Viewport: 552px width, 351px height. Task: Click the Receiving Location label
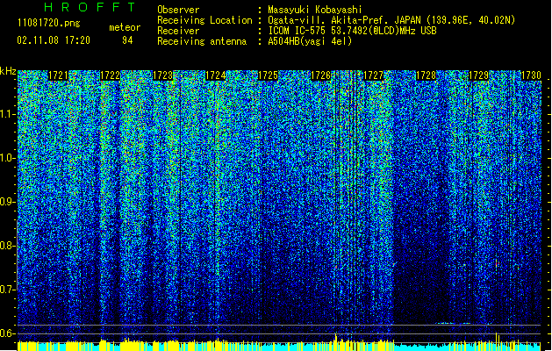point(204,20)
